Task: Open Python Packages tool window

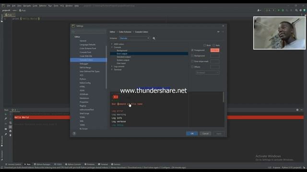Action: (42, 164)
